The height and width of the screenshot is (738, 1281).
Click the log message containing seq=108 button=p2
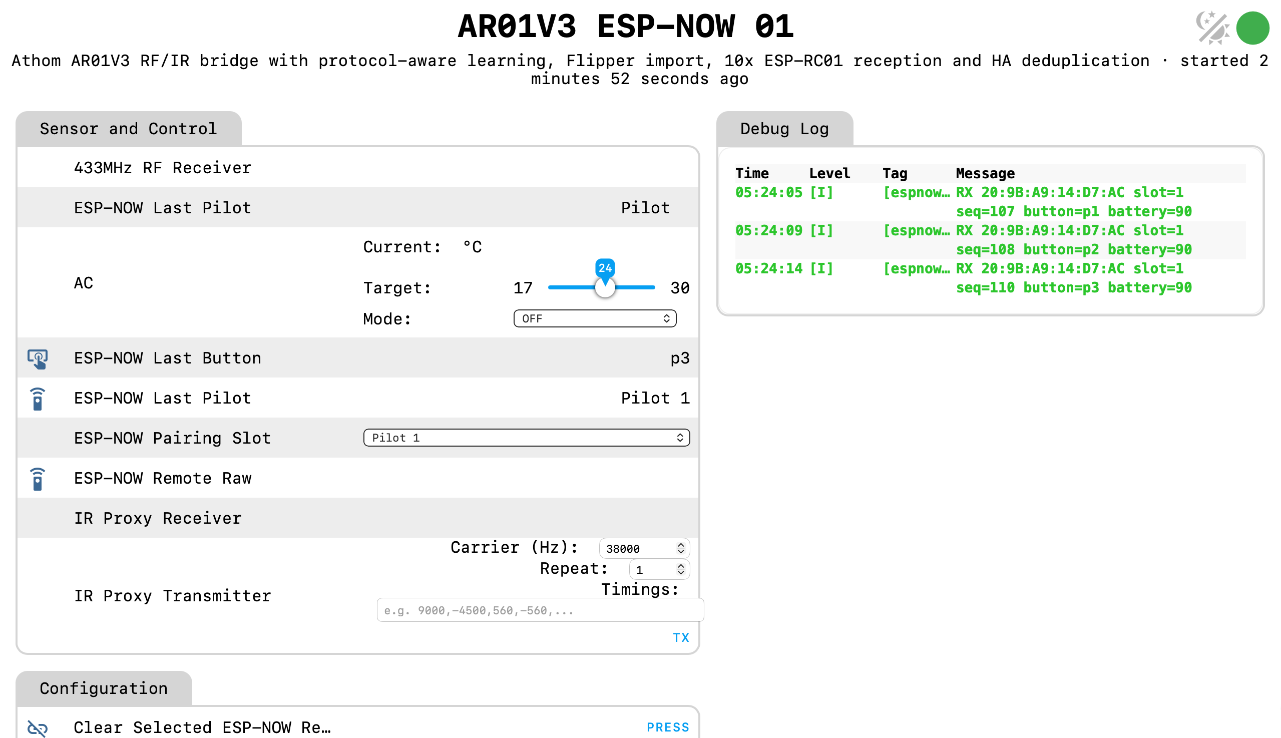tap(1074, 240)
